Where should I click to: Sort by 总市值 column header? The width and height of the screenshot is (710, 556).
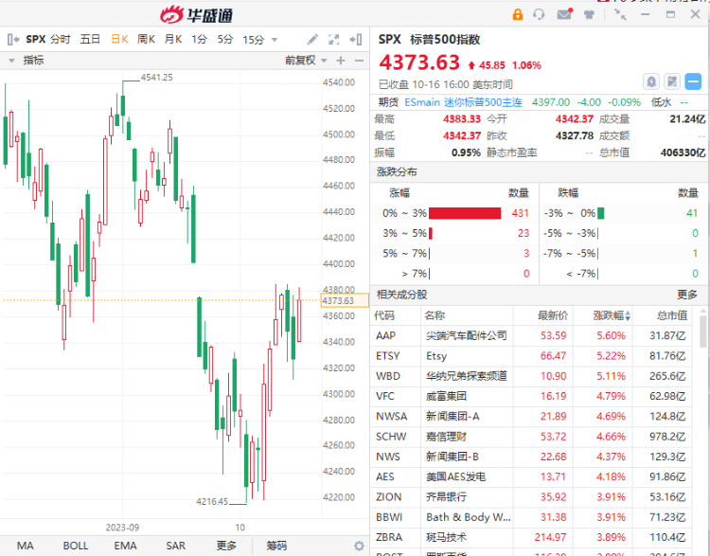coord(672,315)
